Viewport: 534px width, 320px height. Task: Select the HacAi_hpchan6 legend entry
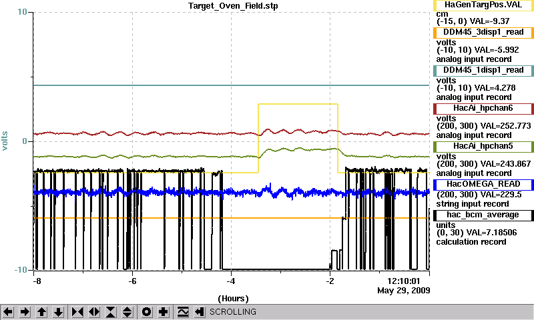(x=483, y=109)
